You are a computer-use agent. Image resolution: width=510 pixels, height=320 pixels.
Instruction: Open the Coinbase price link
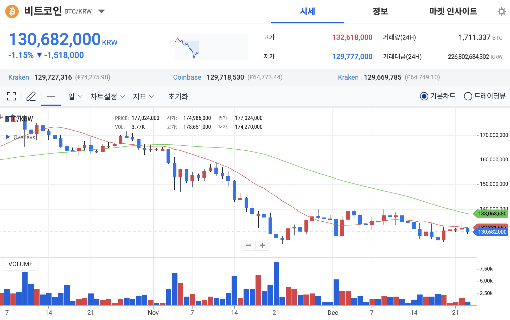187,77
